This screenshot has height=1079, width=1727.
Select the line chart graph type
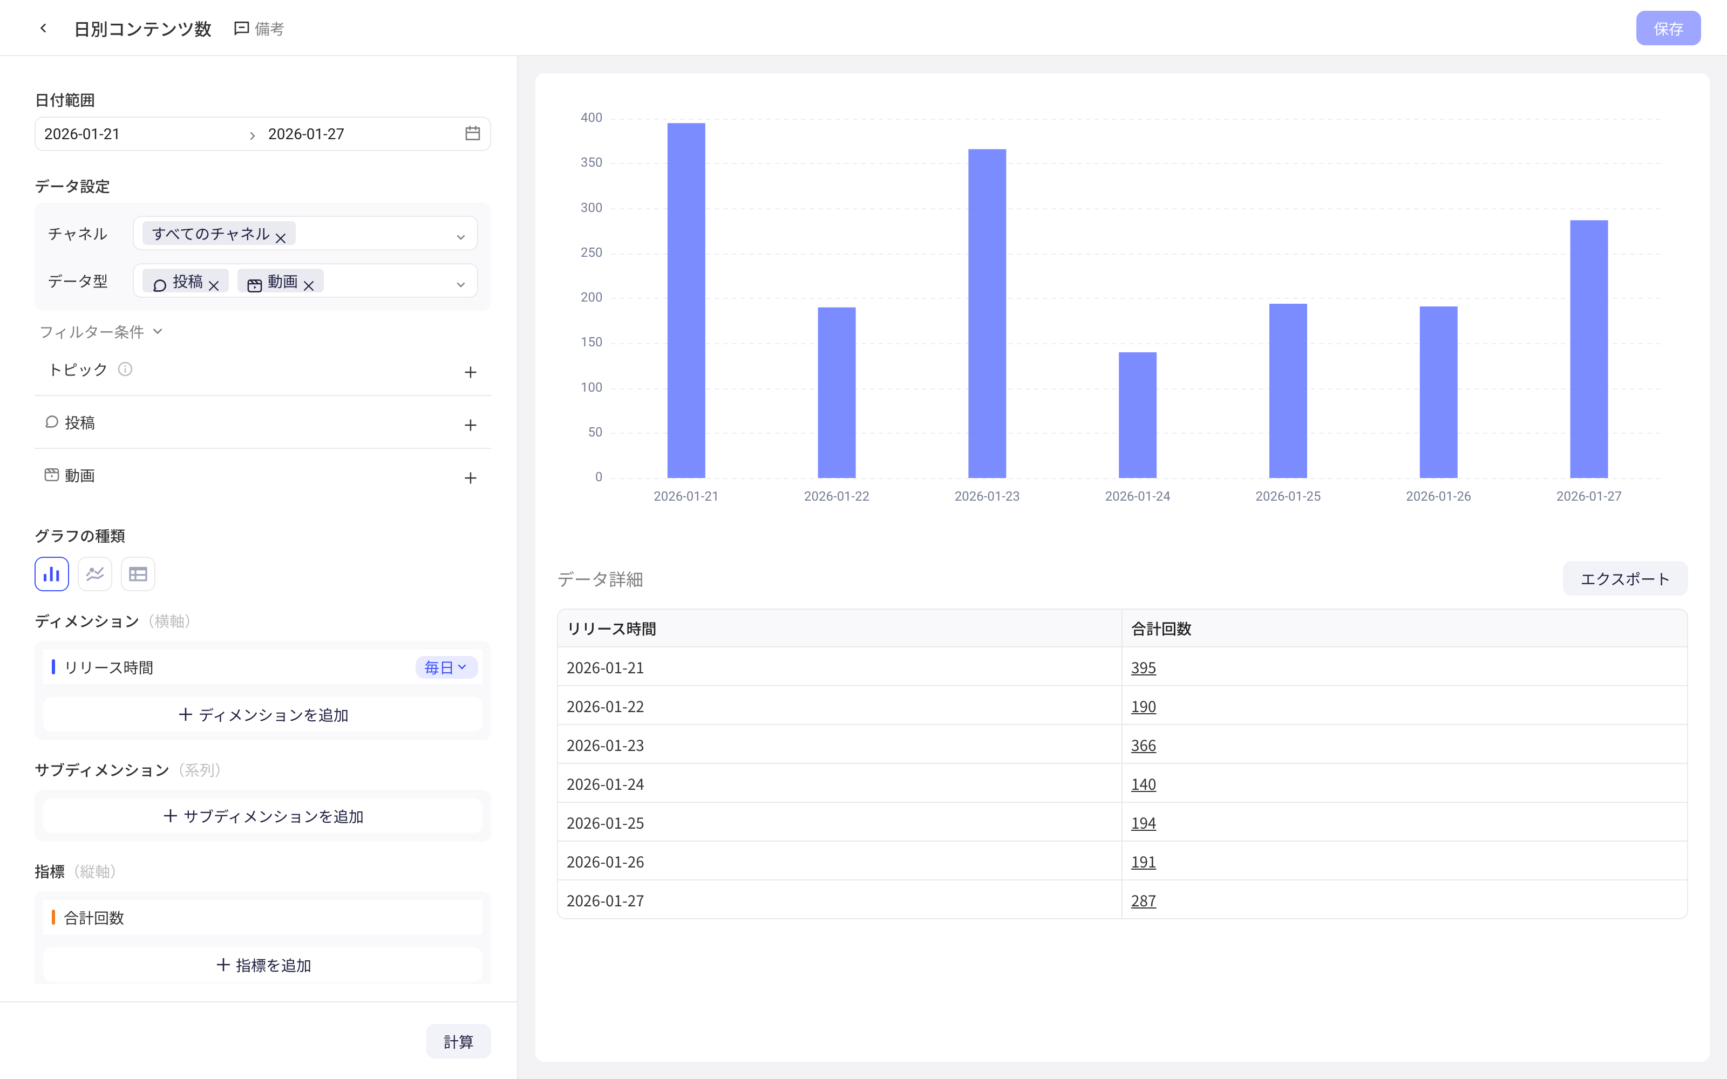coord(95,573)
